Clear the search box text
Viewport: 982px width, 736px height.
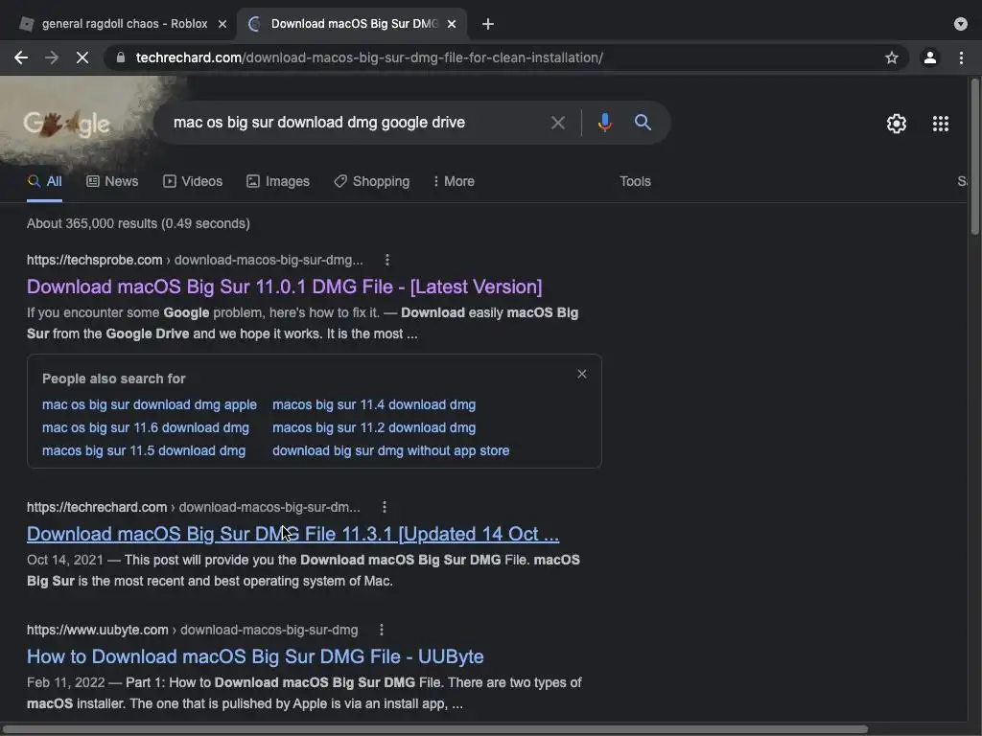tap(557, 123)
